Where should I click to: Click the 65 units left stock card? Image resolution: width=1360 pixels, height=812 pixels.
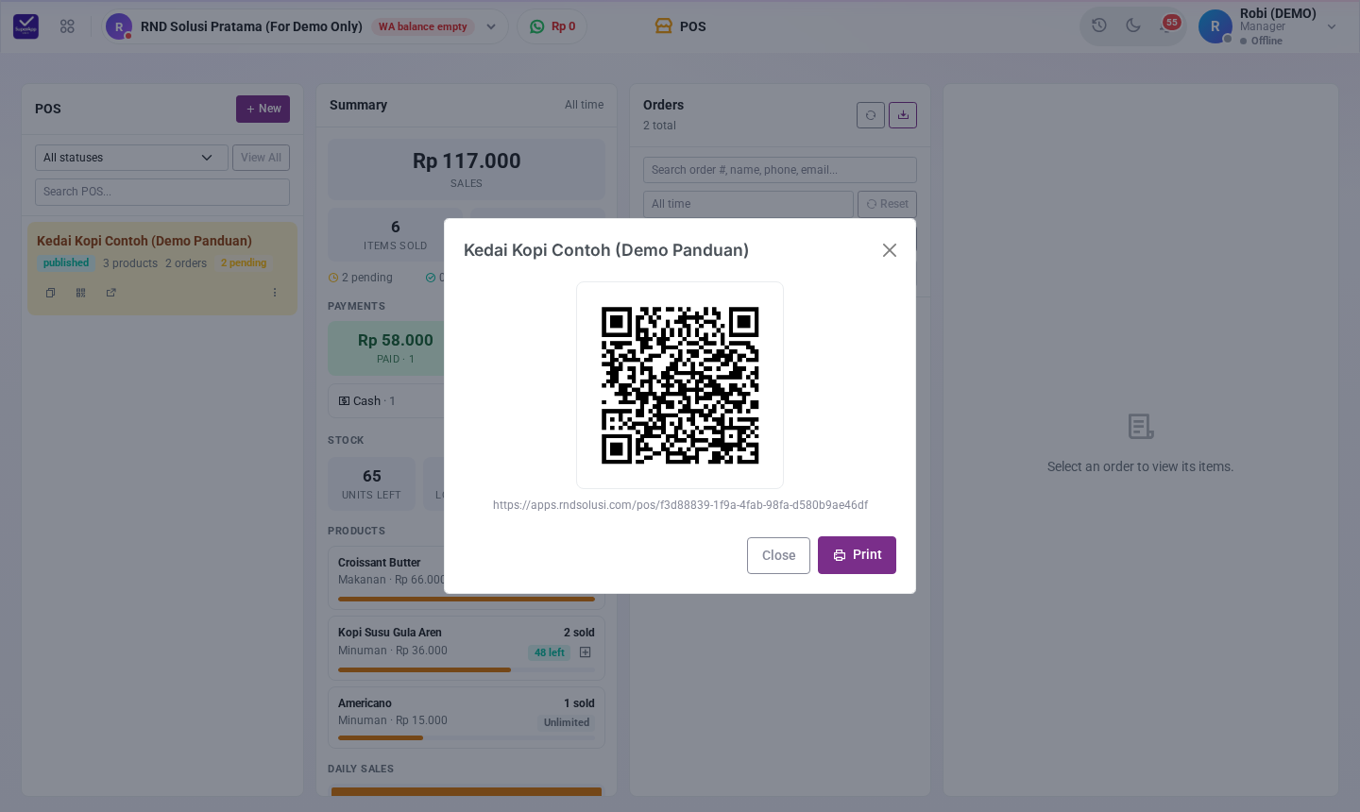coord(372,483)
